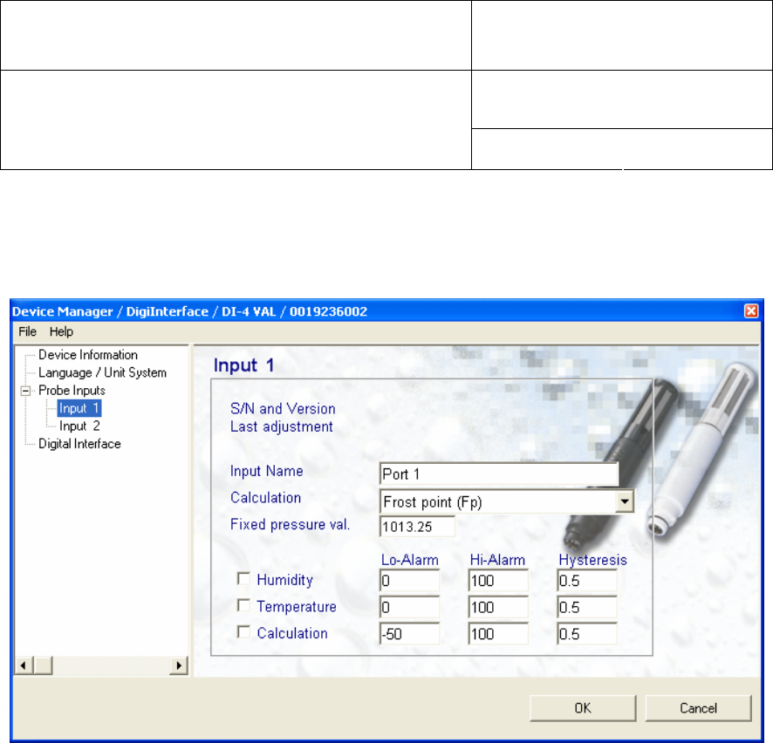
Task: Click the Lo-Alarm column header
Action: [410, 560]
